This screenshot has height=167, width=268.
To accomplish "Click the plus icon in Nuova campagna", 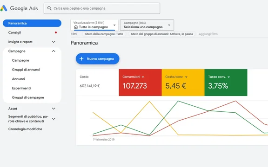I will pyautogui.click(x=81, y=58).
